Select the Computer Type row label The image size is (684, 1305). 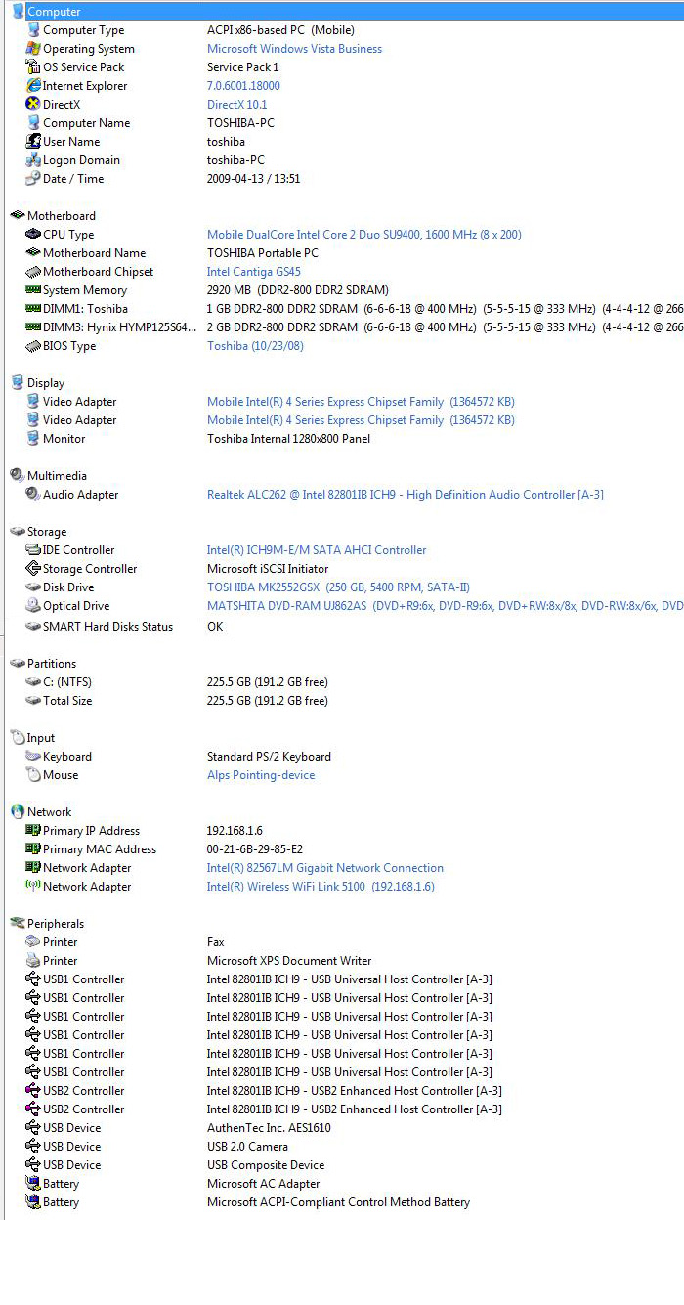(84, 30)
